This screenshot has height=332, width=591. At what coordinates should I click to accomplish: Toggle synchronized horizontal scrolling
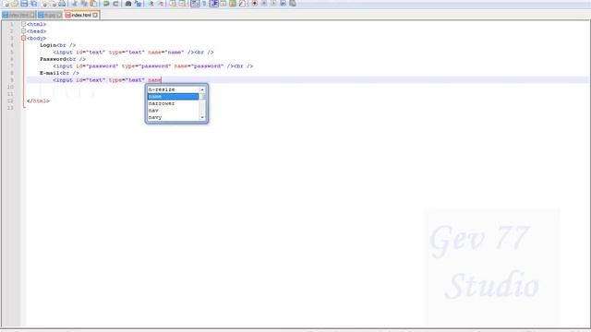point(182,4)
